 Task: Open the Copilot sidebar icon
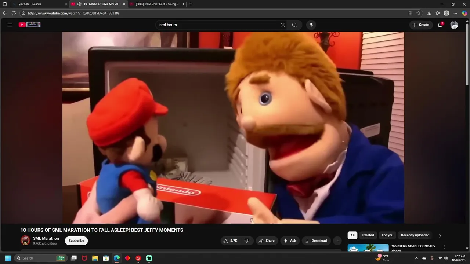coord(464,13)
